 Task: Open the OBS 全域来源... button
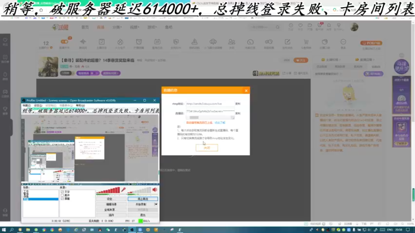(x=111, y=210)
